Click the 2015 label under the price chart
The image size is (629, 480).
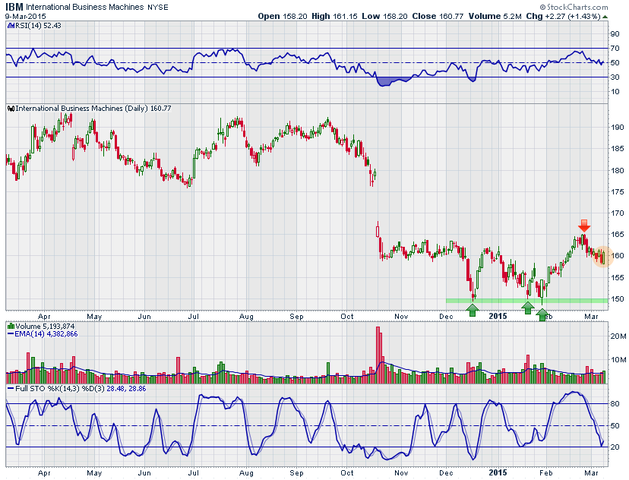(x=498, y=317)
